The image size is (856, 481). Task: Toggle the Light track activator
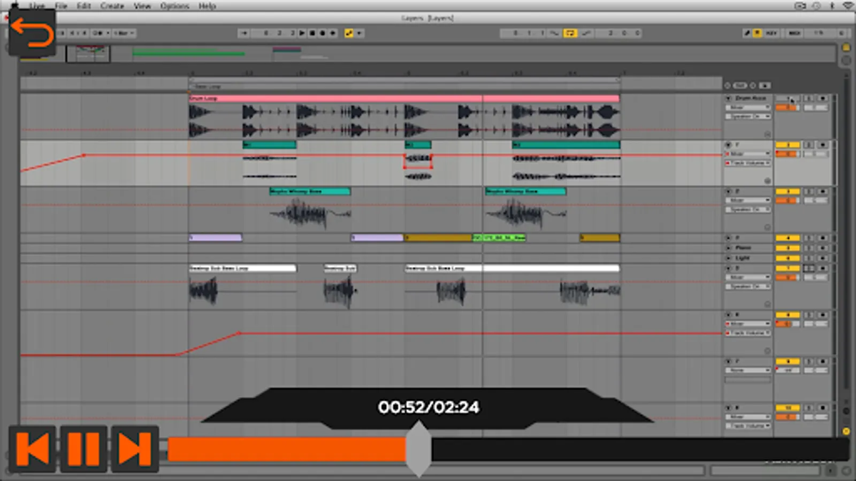[x=788, y=258]
